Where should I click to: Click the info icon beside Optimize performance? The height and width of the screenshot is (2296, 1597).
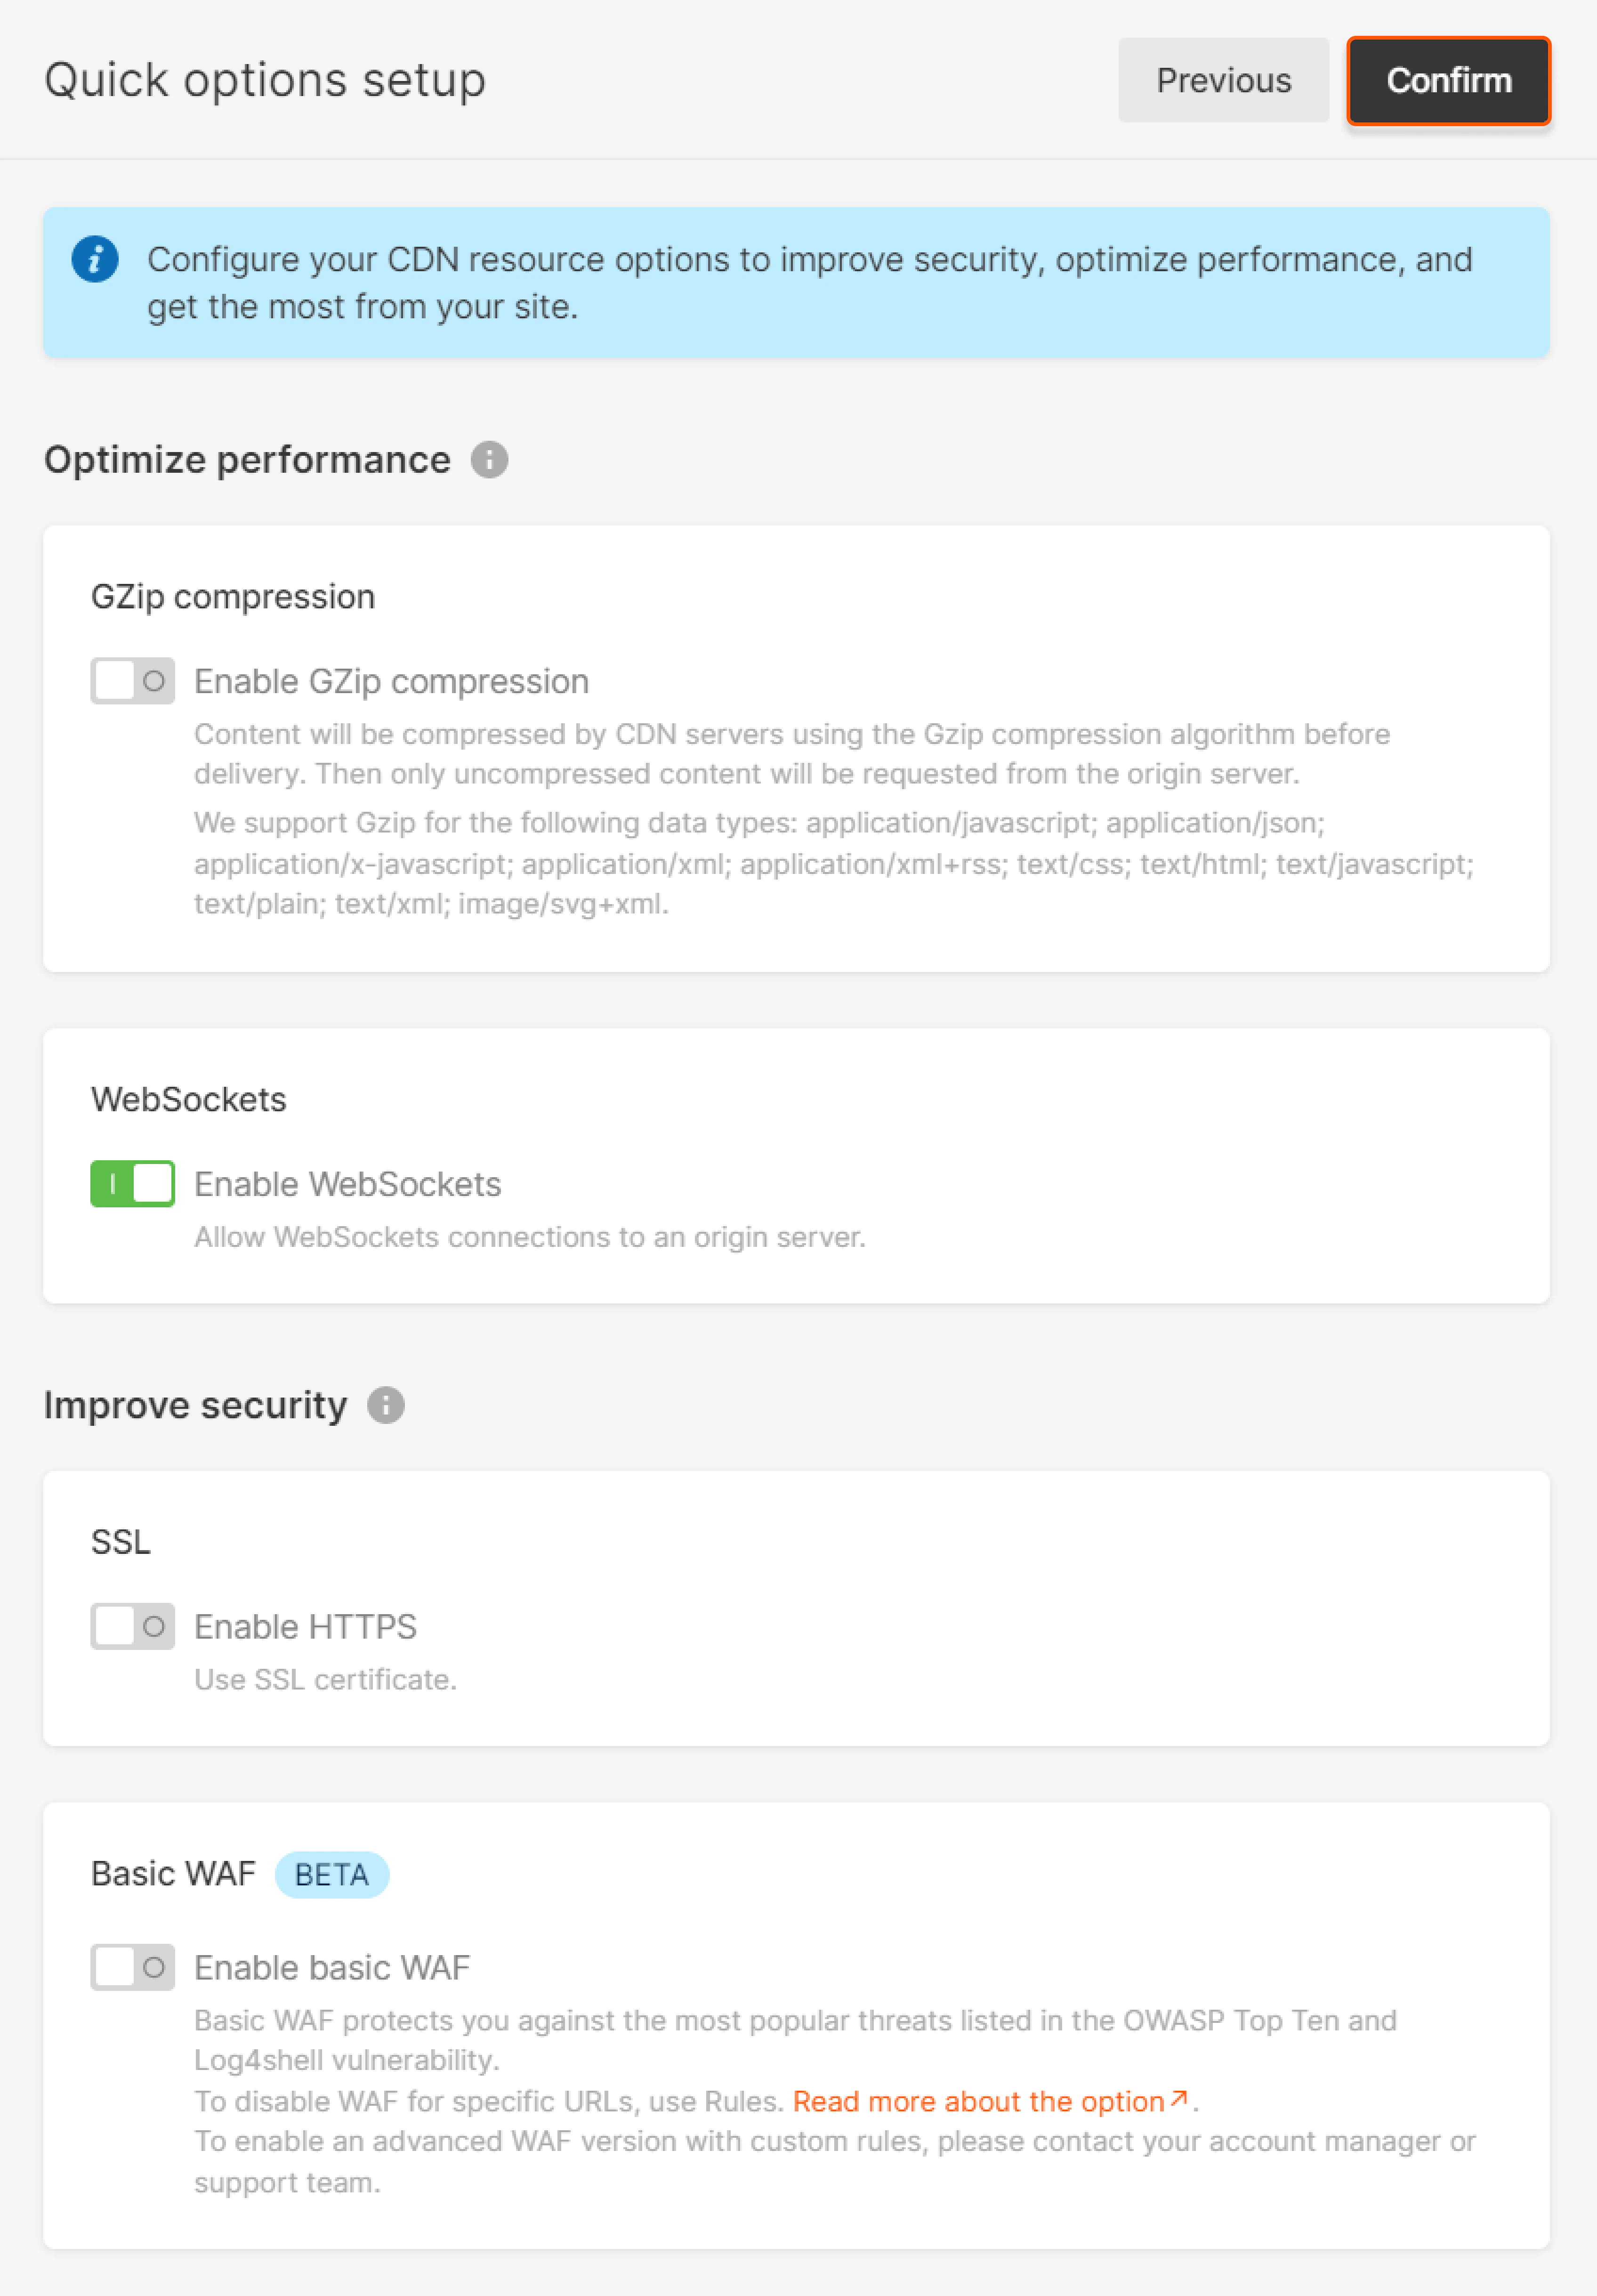489,460
